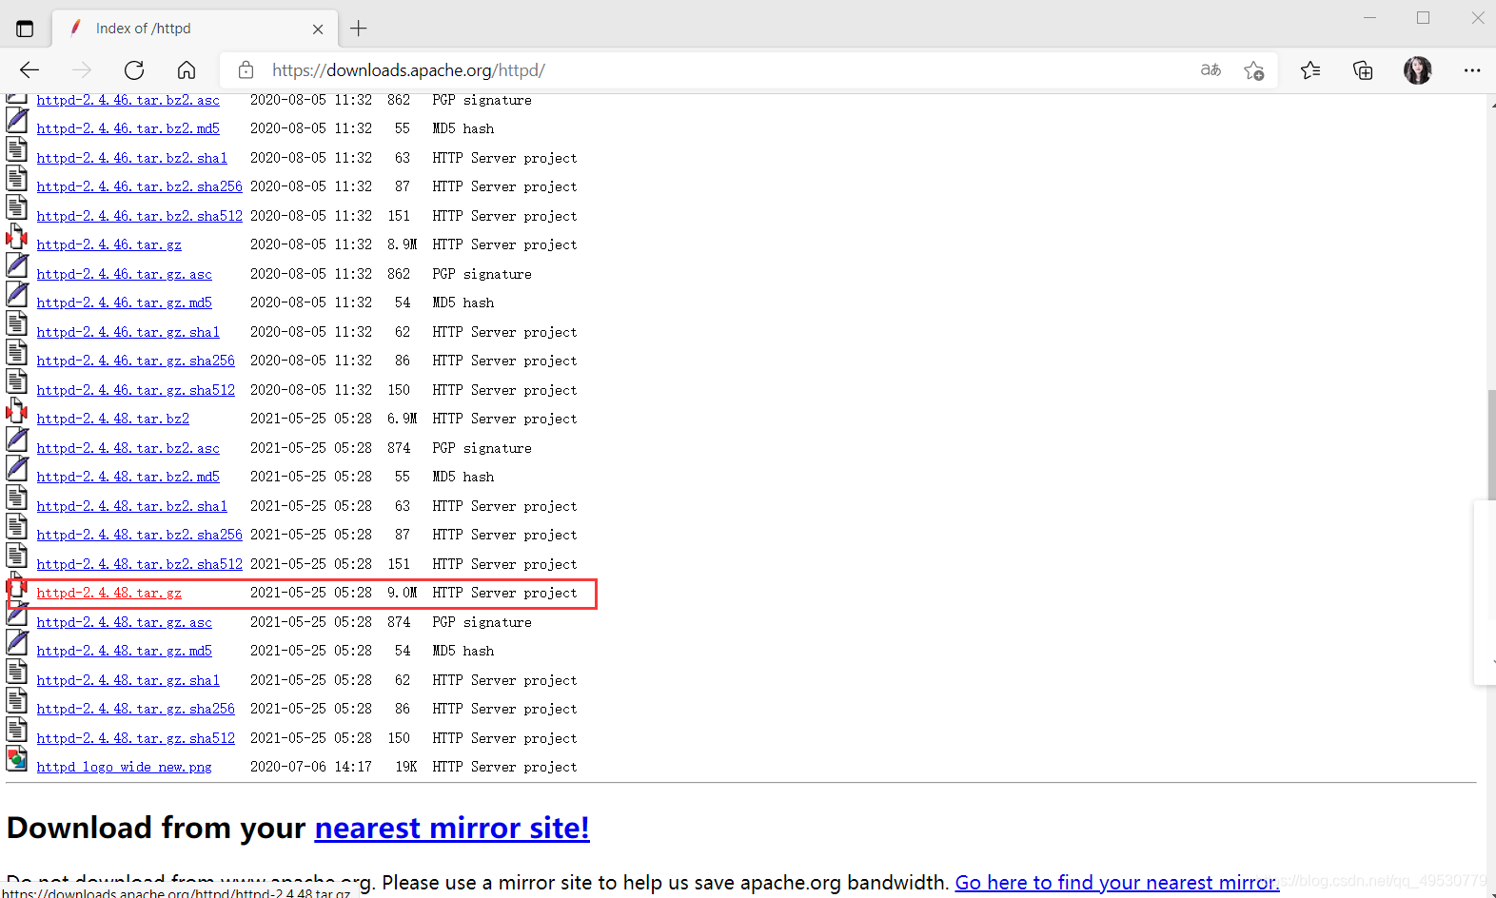The height and width of the screenshot is (898, 1496).
Task: Open httpd-2.4.46.tar.bz2.asc link
Action: click(128, 100)
